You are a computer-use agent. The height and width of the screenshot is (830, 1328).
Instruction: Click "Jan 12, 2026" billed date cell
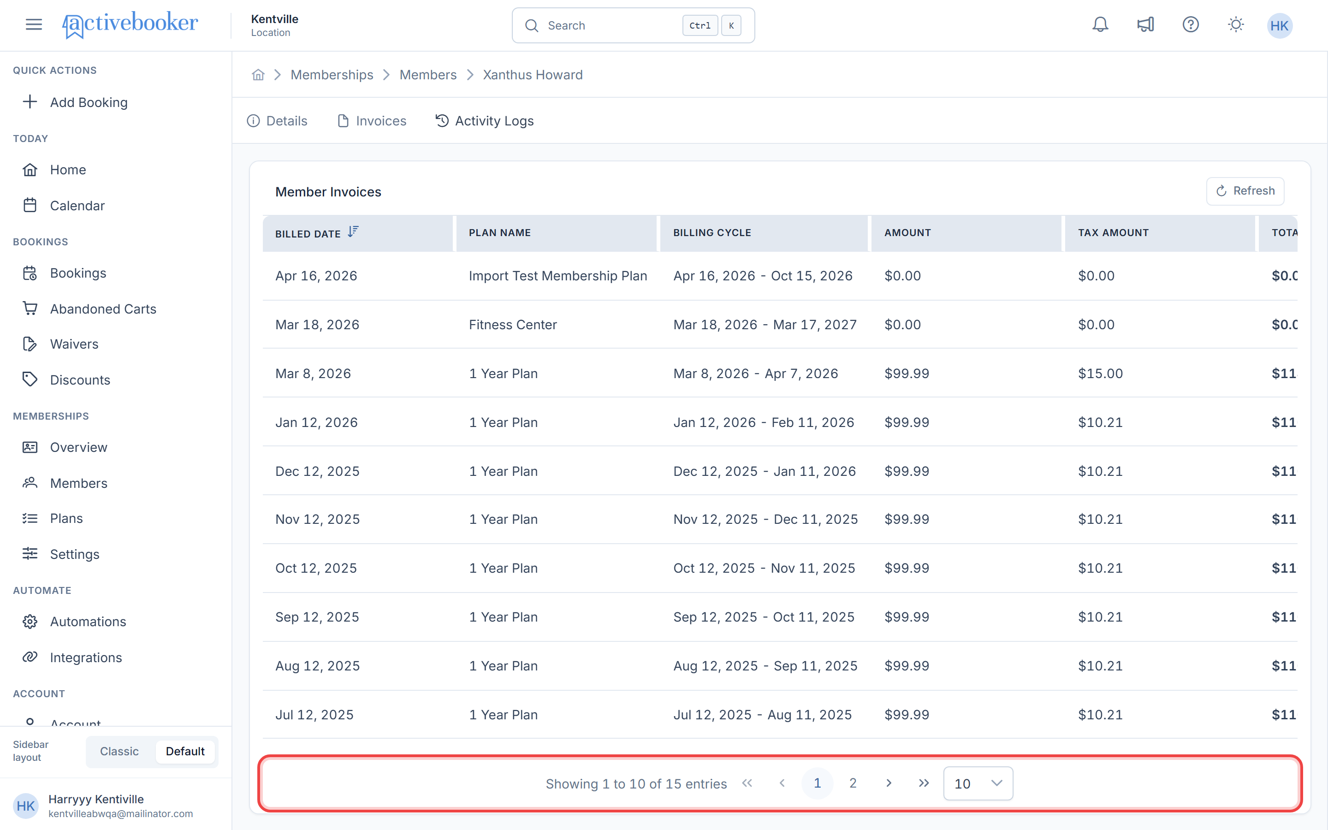tap(316, 422)
